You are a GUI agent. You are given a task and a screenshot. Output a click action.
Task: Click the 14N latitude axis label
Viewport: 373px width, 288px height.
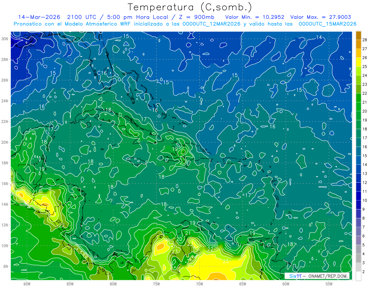click(x=5, y=204)
